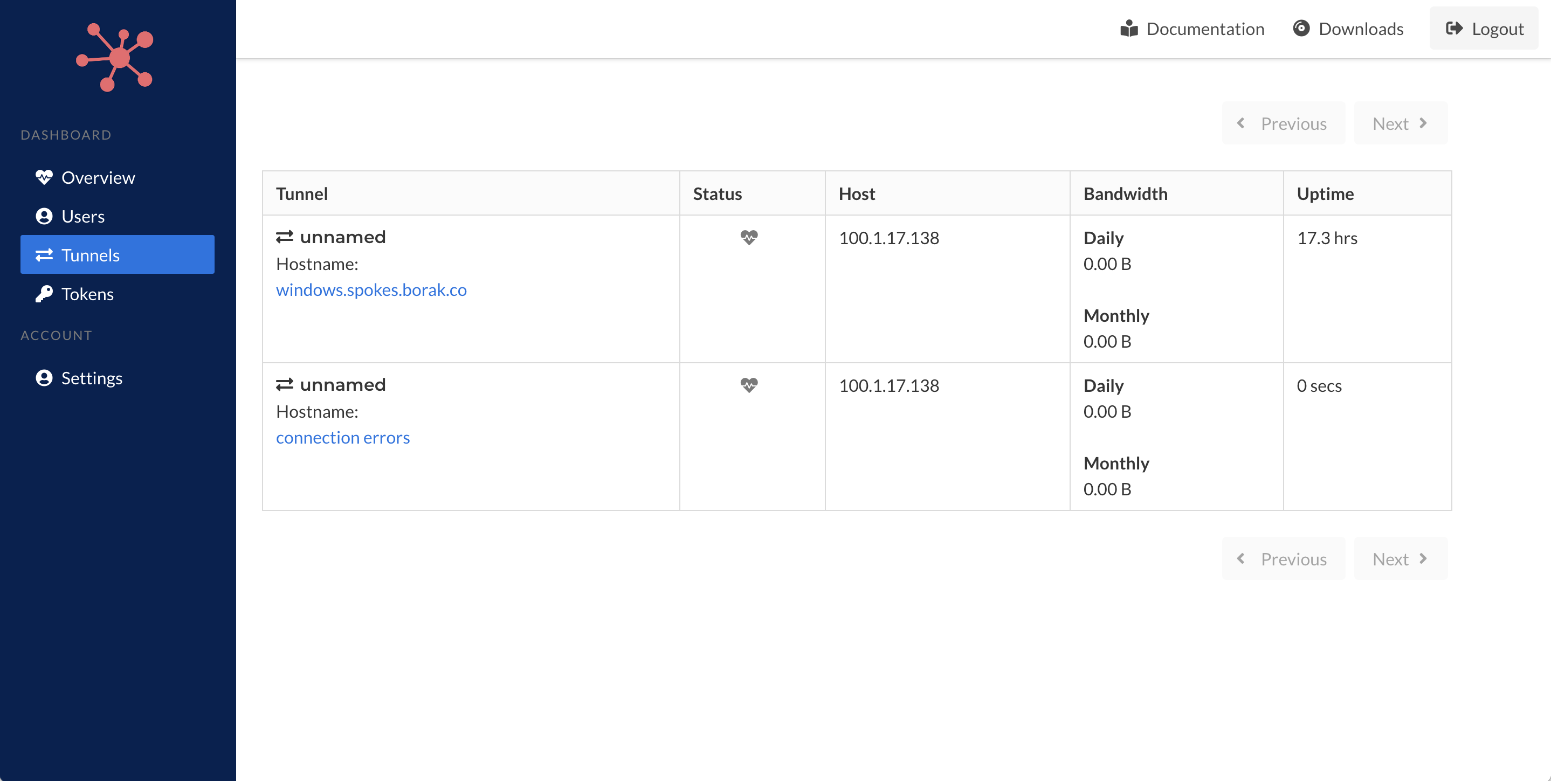The height and width of the screenshot is (781, 1551).
Task: Click arrows icon beside first unnamed tunnel
Action: point(284,237)
